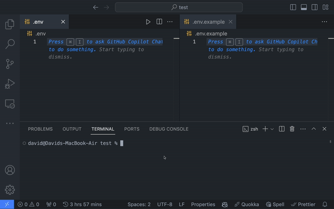Viewport: 334px width, 209px height.
Task: Switch to the DEBUG CONSOLE panel tab
Action: (169, 129)
